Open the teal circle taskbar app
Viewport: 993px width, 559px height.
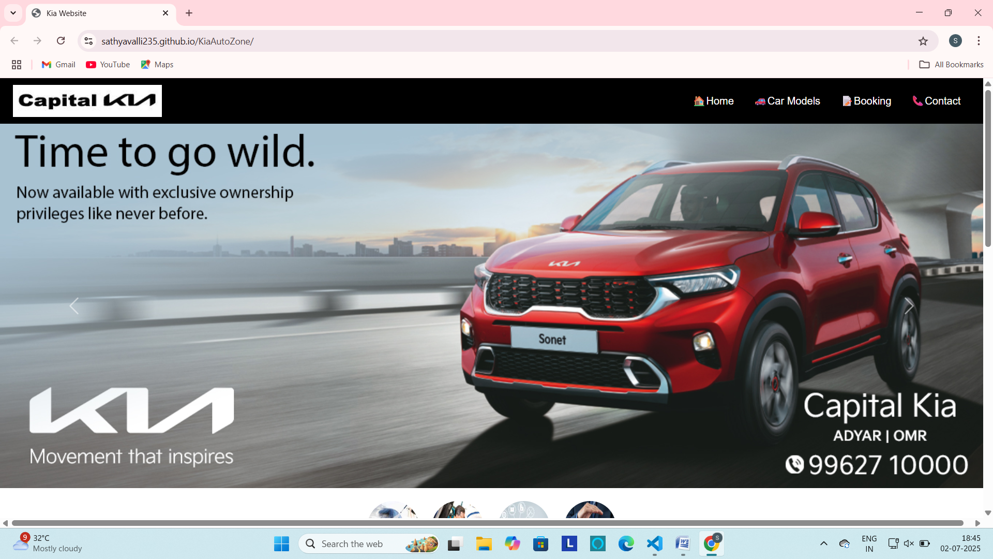point(597,544)
